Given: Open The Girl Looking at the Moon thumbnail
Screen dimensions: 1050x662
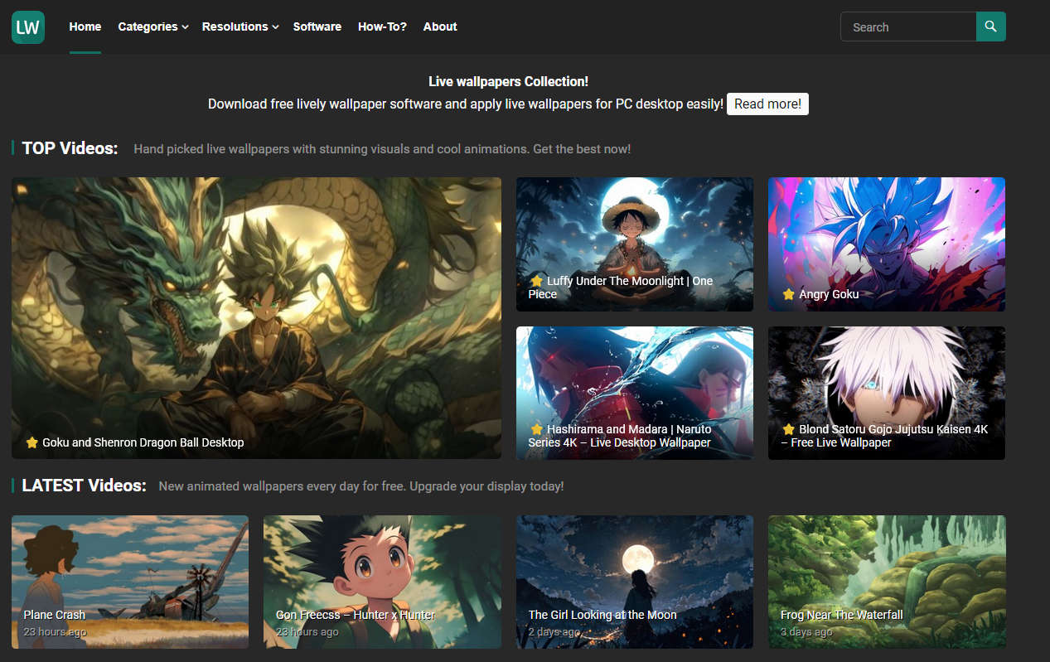Looking at the screenshot, I should coord(635,582).
